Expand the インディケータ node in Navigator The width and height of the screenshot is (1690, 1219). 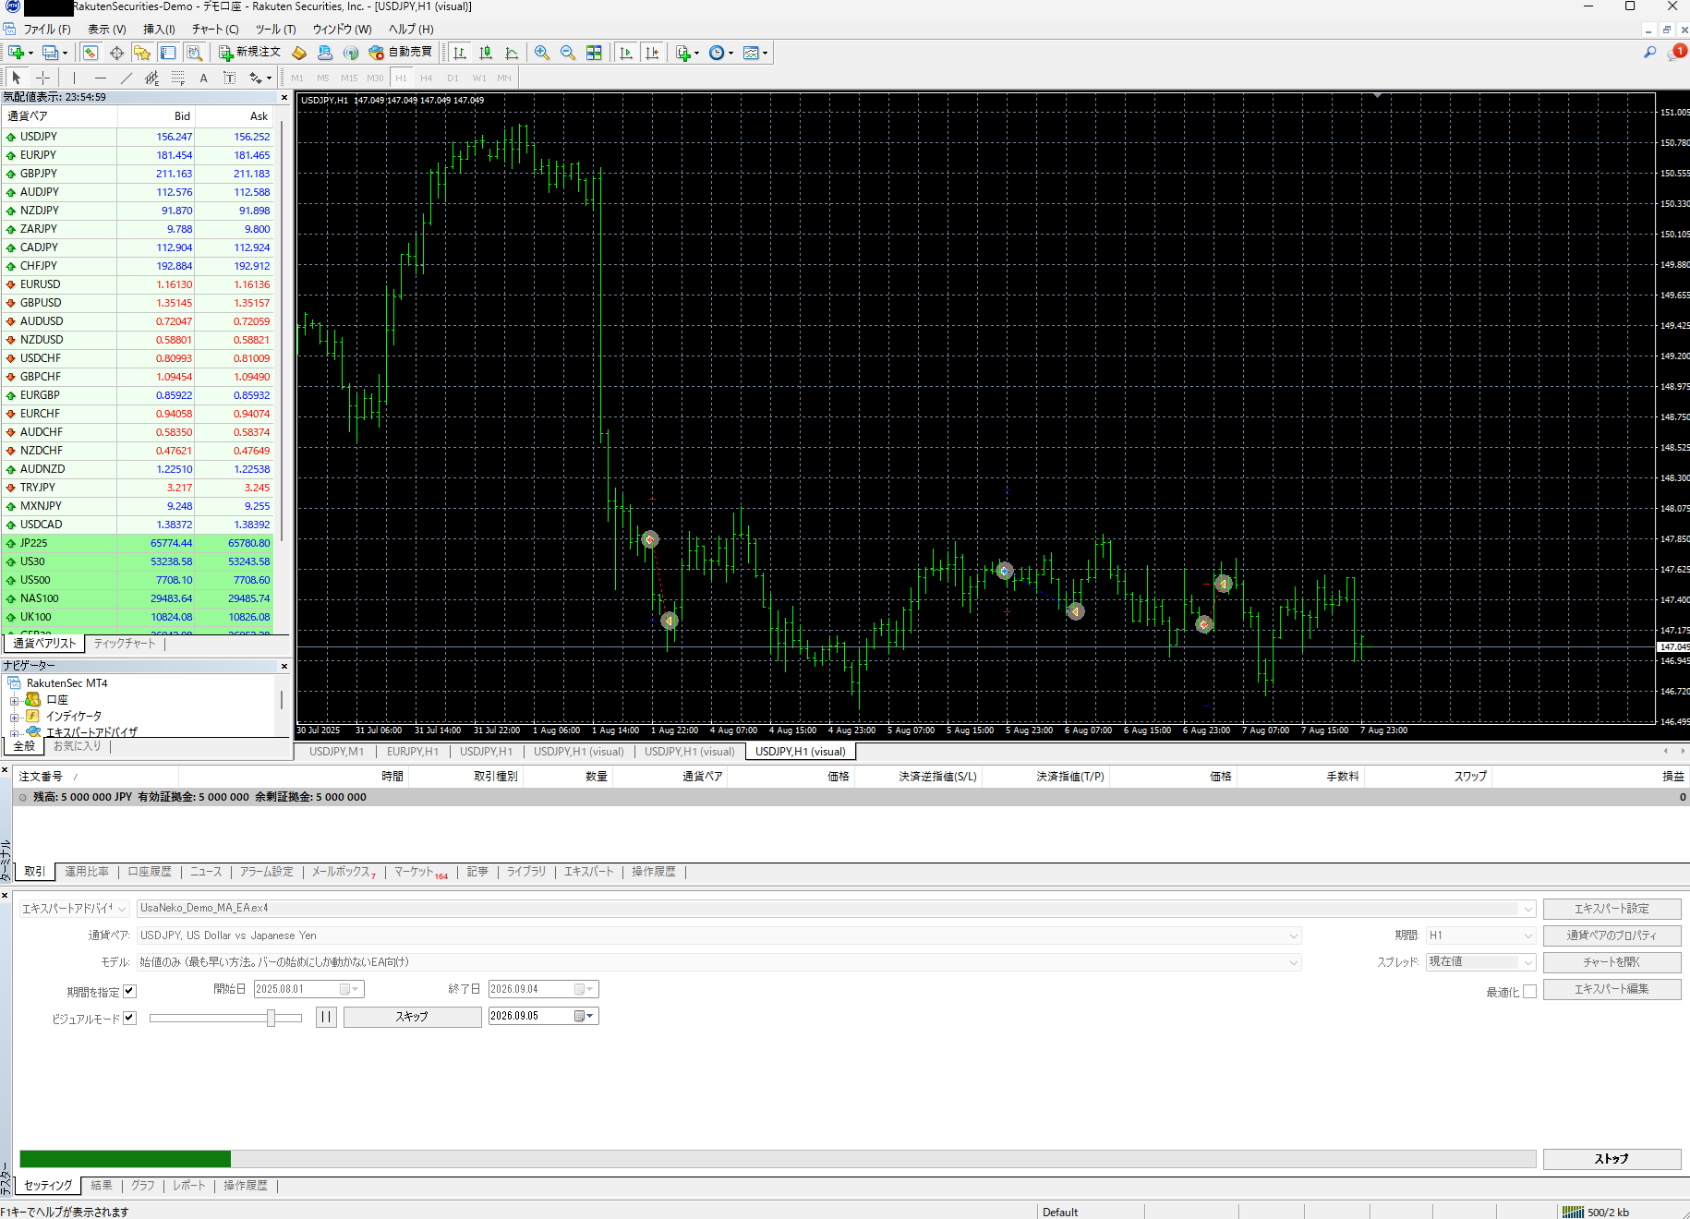(15, 717)
